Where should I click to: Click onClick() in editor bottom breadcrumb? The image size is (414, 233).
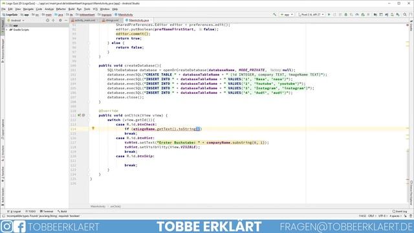tap(115, 206)
